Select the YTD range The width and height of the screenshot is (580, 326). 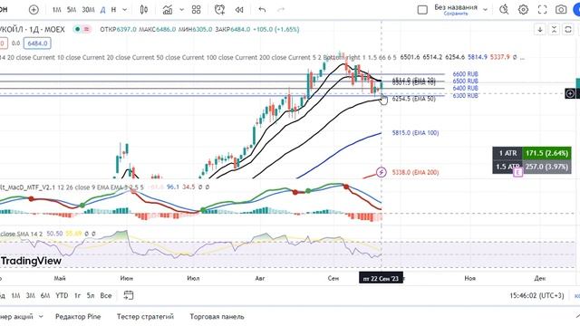pos(62,295)
